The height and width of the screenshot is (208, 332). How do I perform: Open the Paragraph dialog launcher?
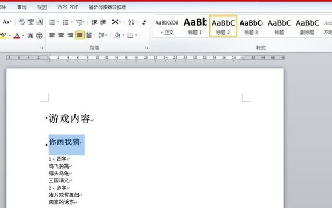tap(147, 47)
